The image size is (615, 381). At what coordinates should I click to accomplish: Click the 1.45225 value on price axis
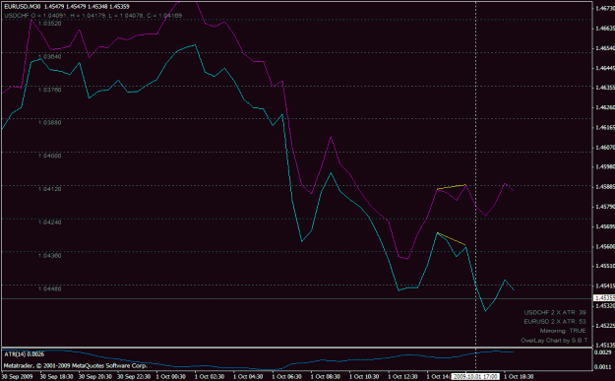[605, 325]
